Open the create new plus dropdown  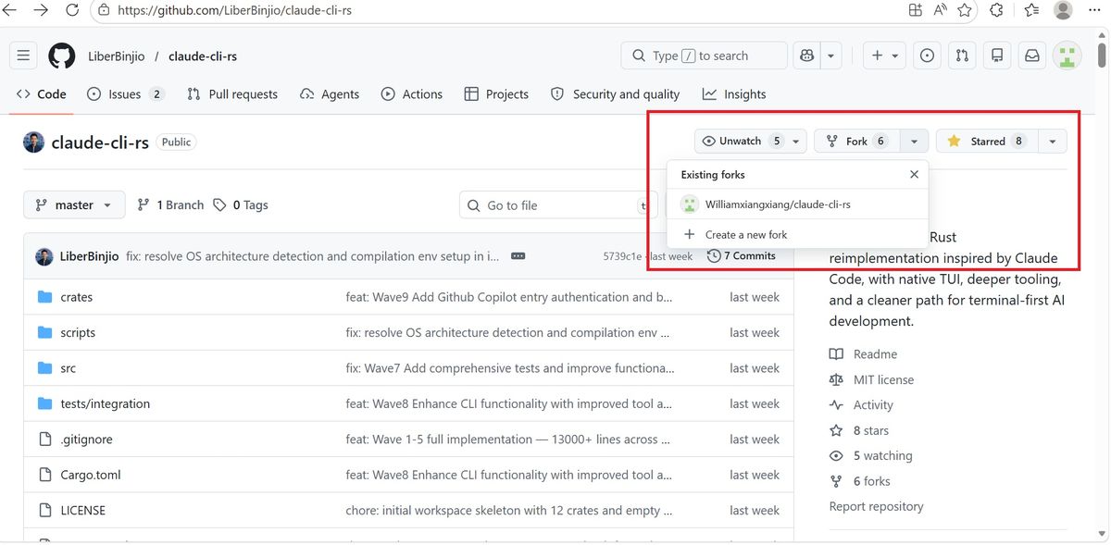(x=884, y=56)
